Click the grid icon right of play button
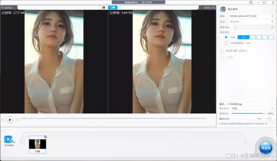Viewport: 277px width, 161px height. click(17, 120)
